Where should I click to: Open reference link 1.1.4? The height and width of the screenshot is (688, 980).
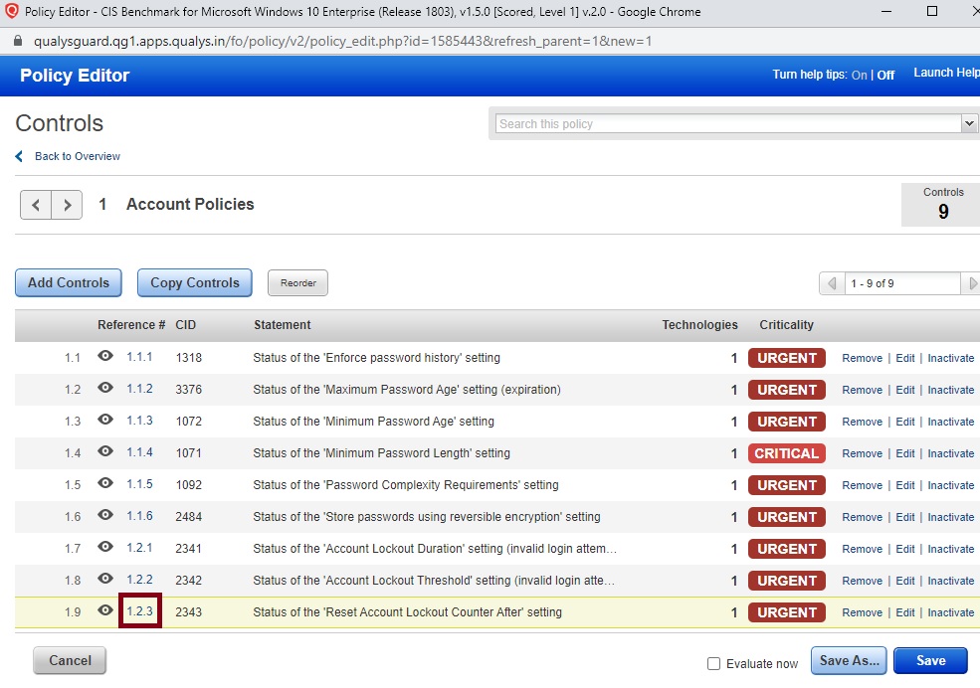140,452
